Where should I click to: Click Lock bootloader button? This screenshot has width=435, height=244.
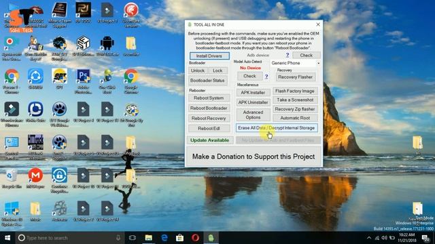pyautogui.click(x=217, y=70)
